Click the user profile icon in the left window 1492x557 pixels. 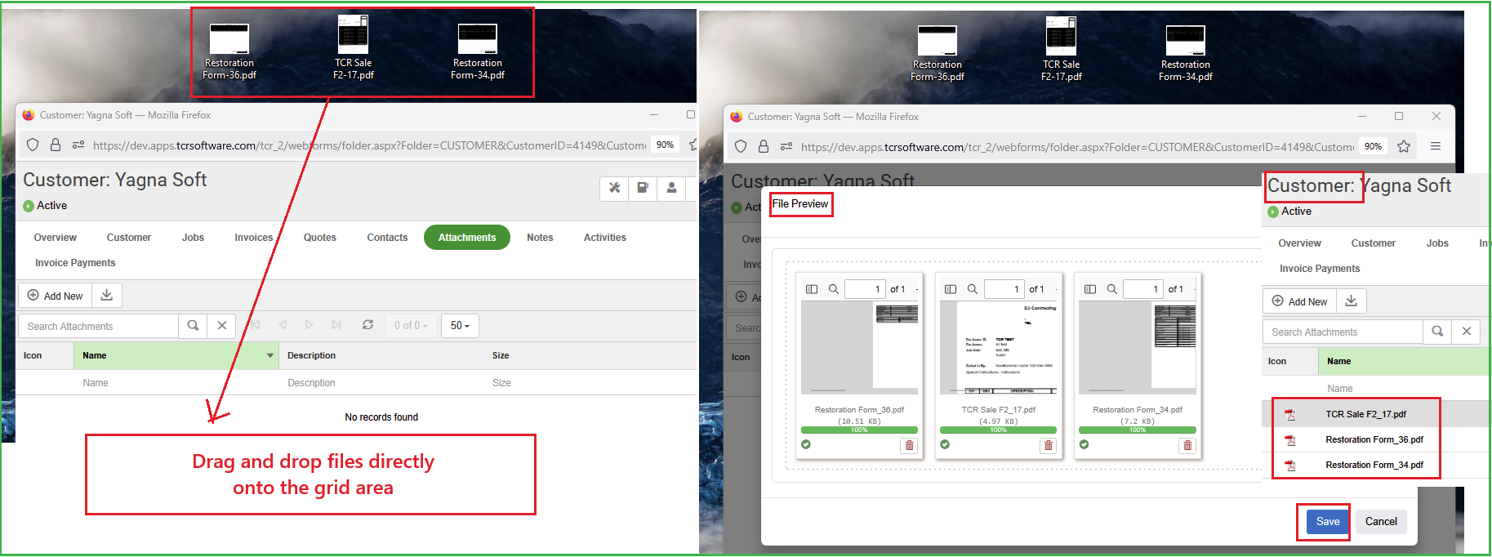click(671, 188)
